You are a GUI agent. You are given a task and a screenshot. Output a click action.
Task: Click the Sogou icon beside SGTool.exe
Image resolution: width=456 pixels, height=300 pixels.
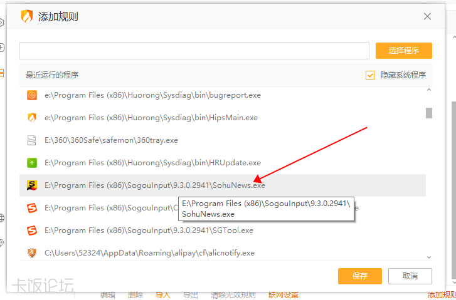click(x=32, y=230)
